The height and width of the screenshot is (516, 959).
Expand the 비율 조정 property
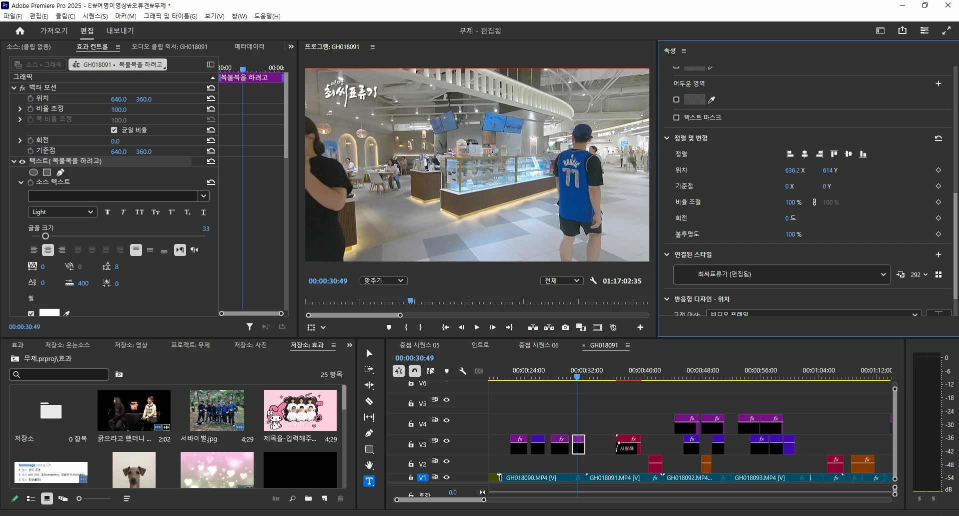coord(20,109)
